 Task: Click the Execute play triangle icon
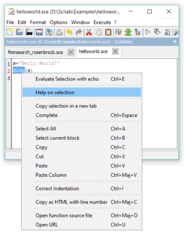pos(148,32)
